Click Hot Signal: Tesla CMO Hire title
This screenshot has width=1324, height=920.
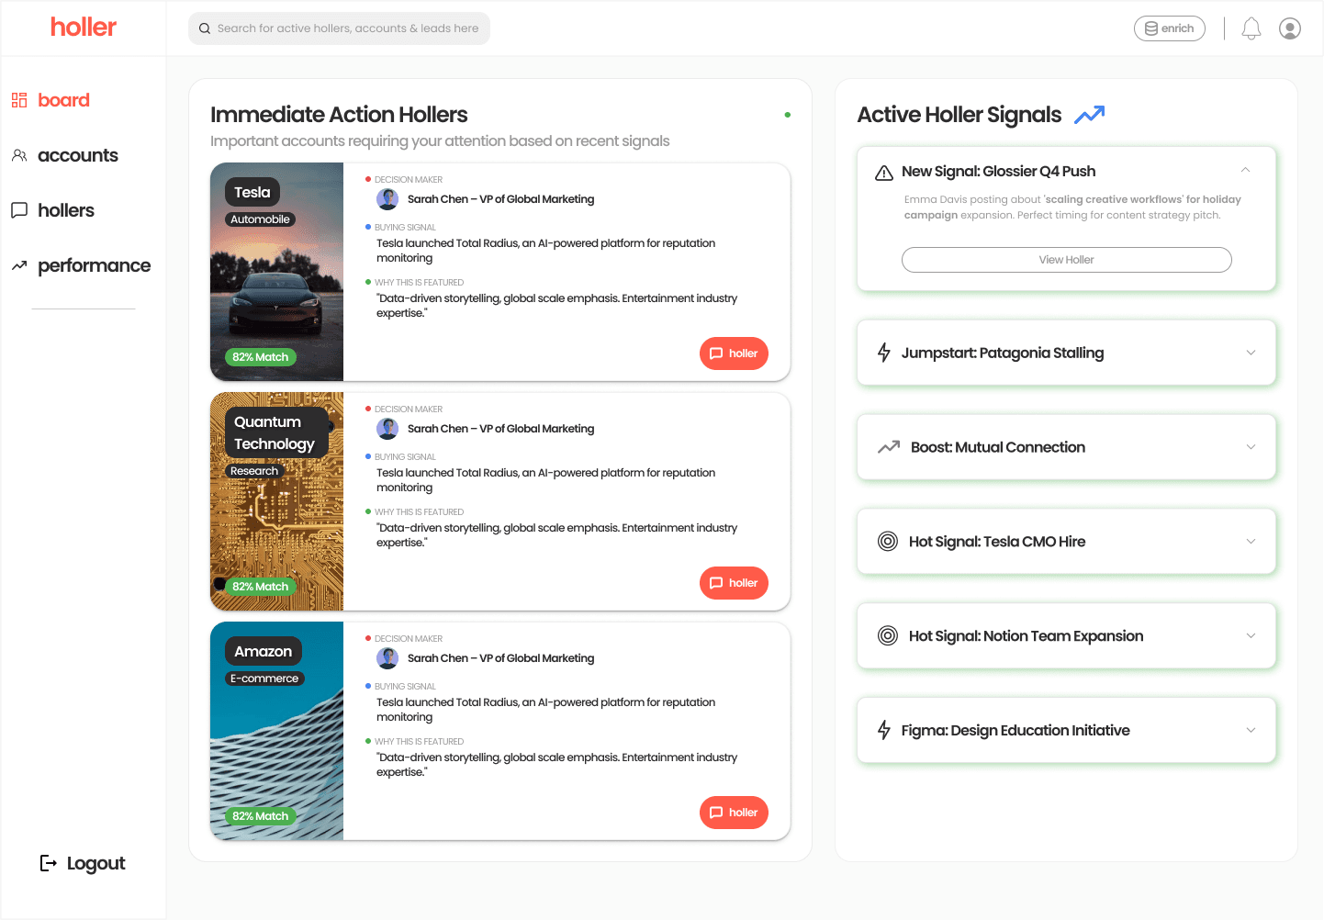point(997,542)
